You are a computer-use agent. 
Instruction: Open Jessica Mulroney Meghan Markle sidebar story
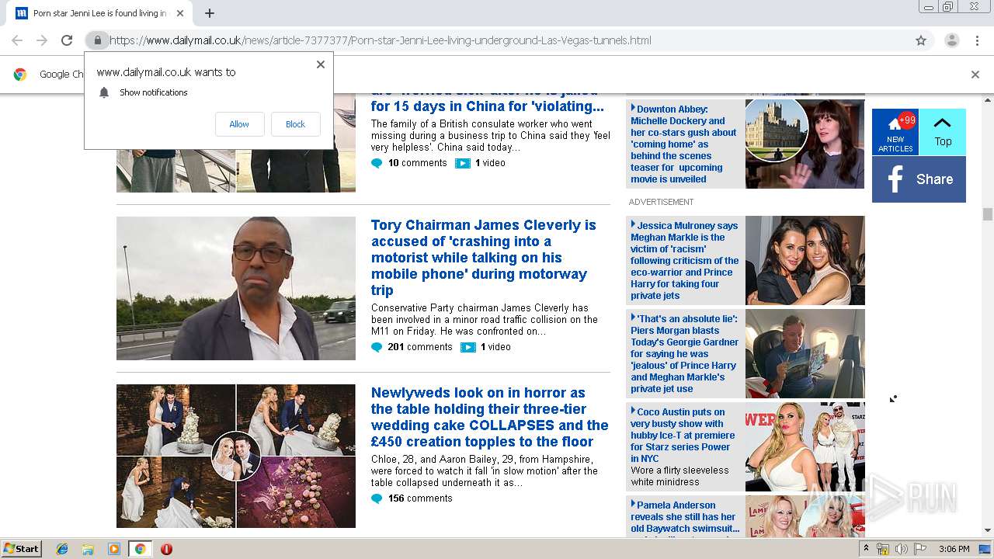684,260
